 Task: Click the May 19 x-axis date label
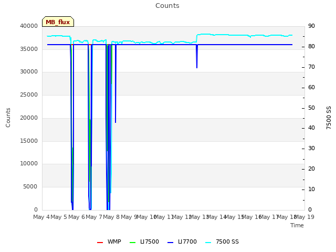304,217
